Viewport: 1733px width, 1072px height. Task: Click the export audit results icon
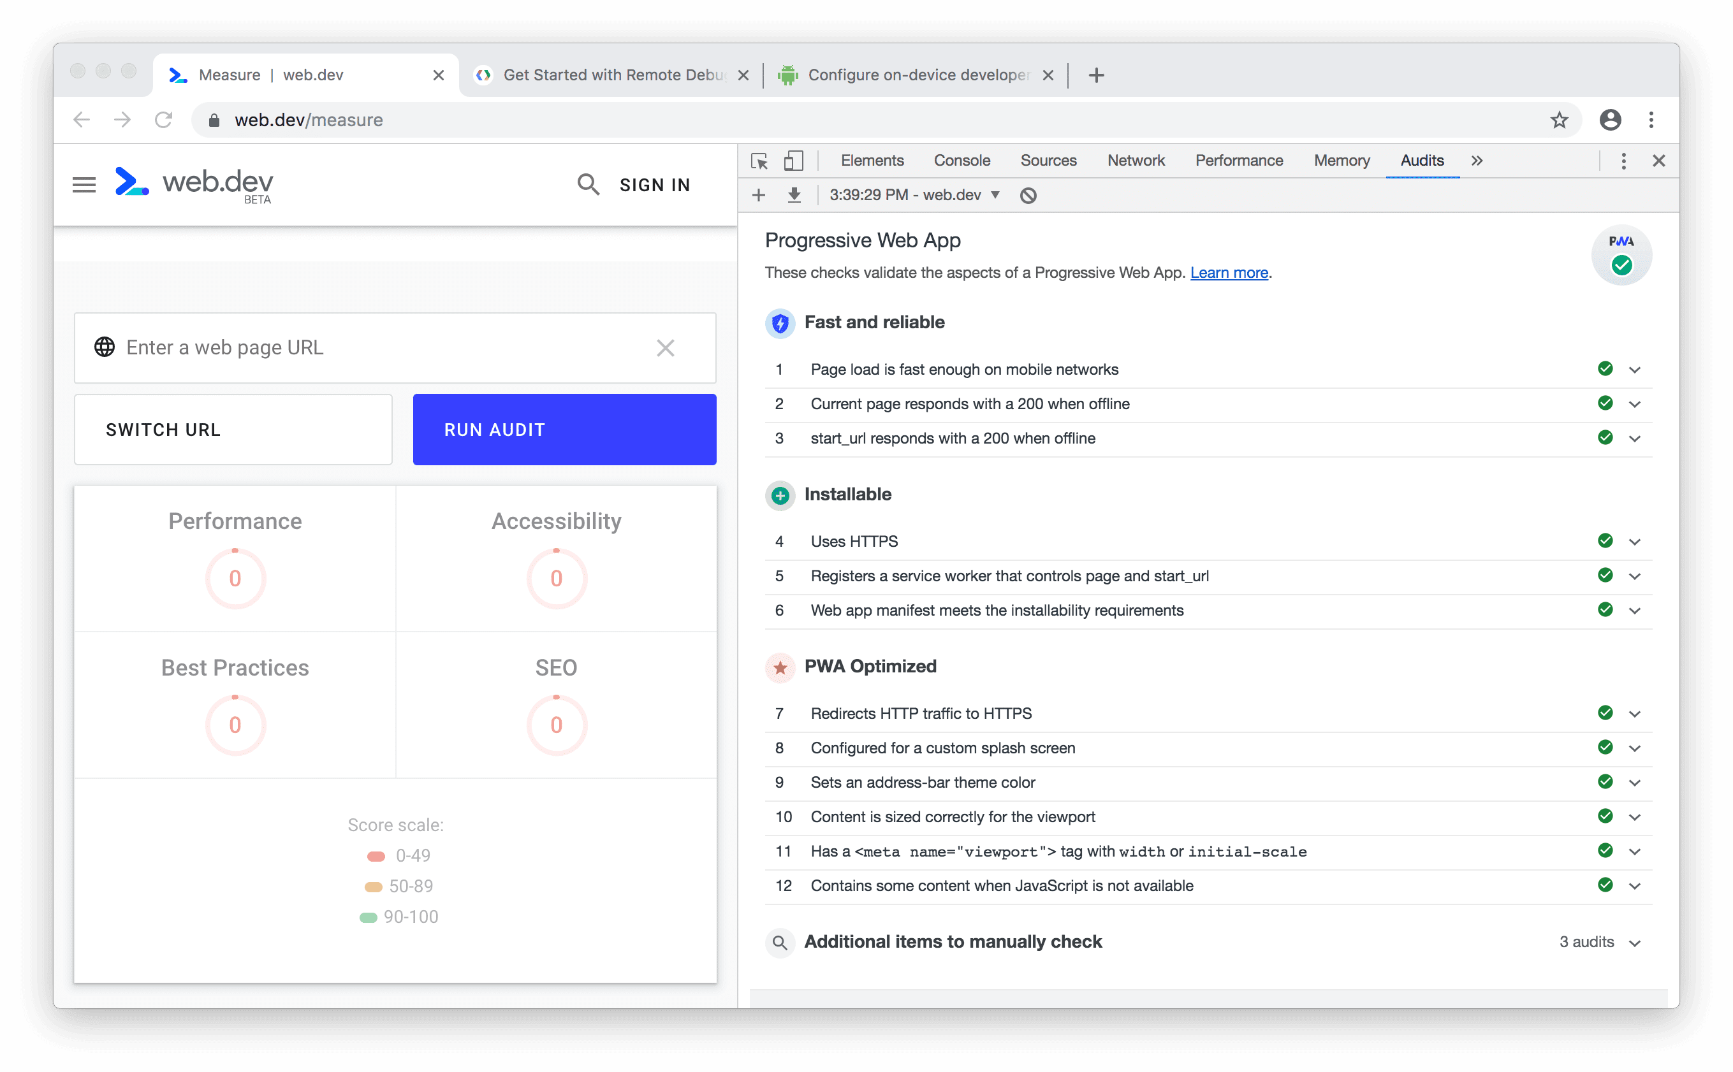793,194
